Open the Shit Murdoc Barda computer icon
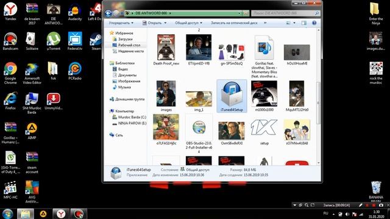This screenshot has width=390, height=219. click(32, 103)
